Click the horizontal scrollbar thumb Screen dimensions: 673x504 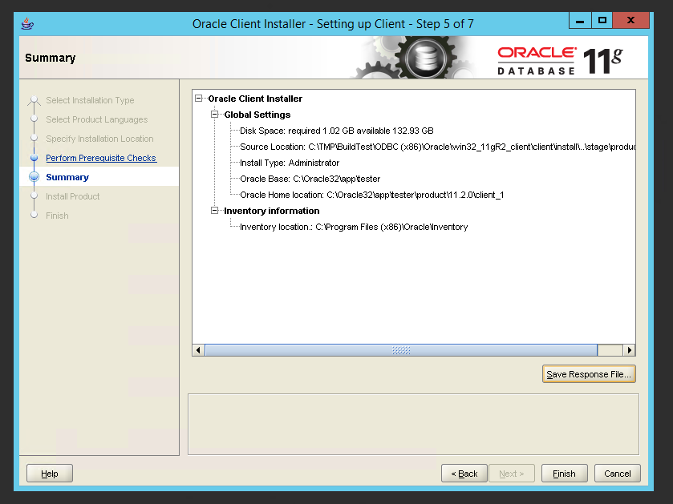401,350
